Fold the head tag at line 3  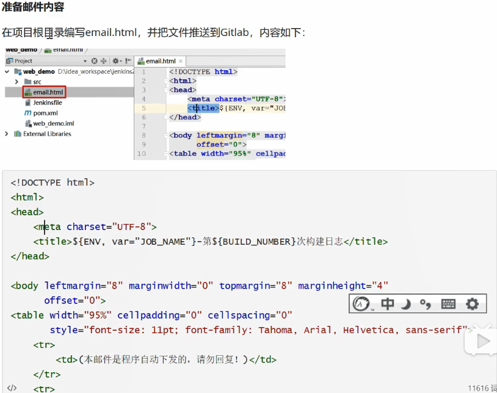(166, 90)
